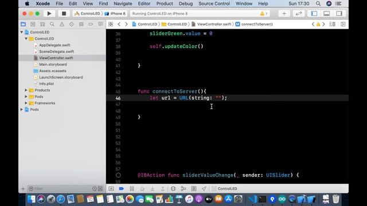Collapse the ControlLED group folder

(26, 38)
